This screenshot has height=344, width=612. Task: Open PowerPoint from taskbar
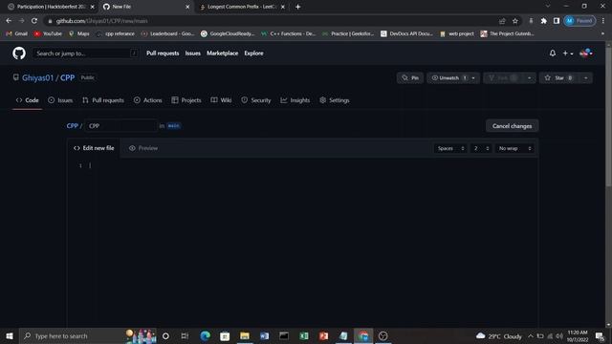[x=323, y=335]
